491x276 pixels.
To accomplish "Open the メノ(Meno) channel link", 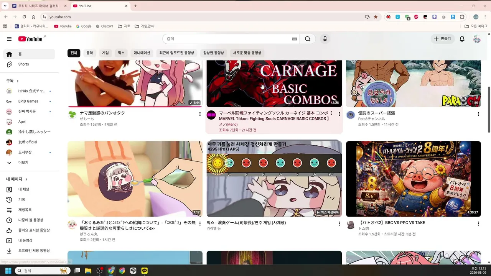I will tap(228, 125).
